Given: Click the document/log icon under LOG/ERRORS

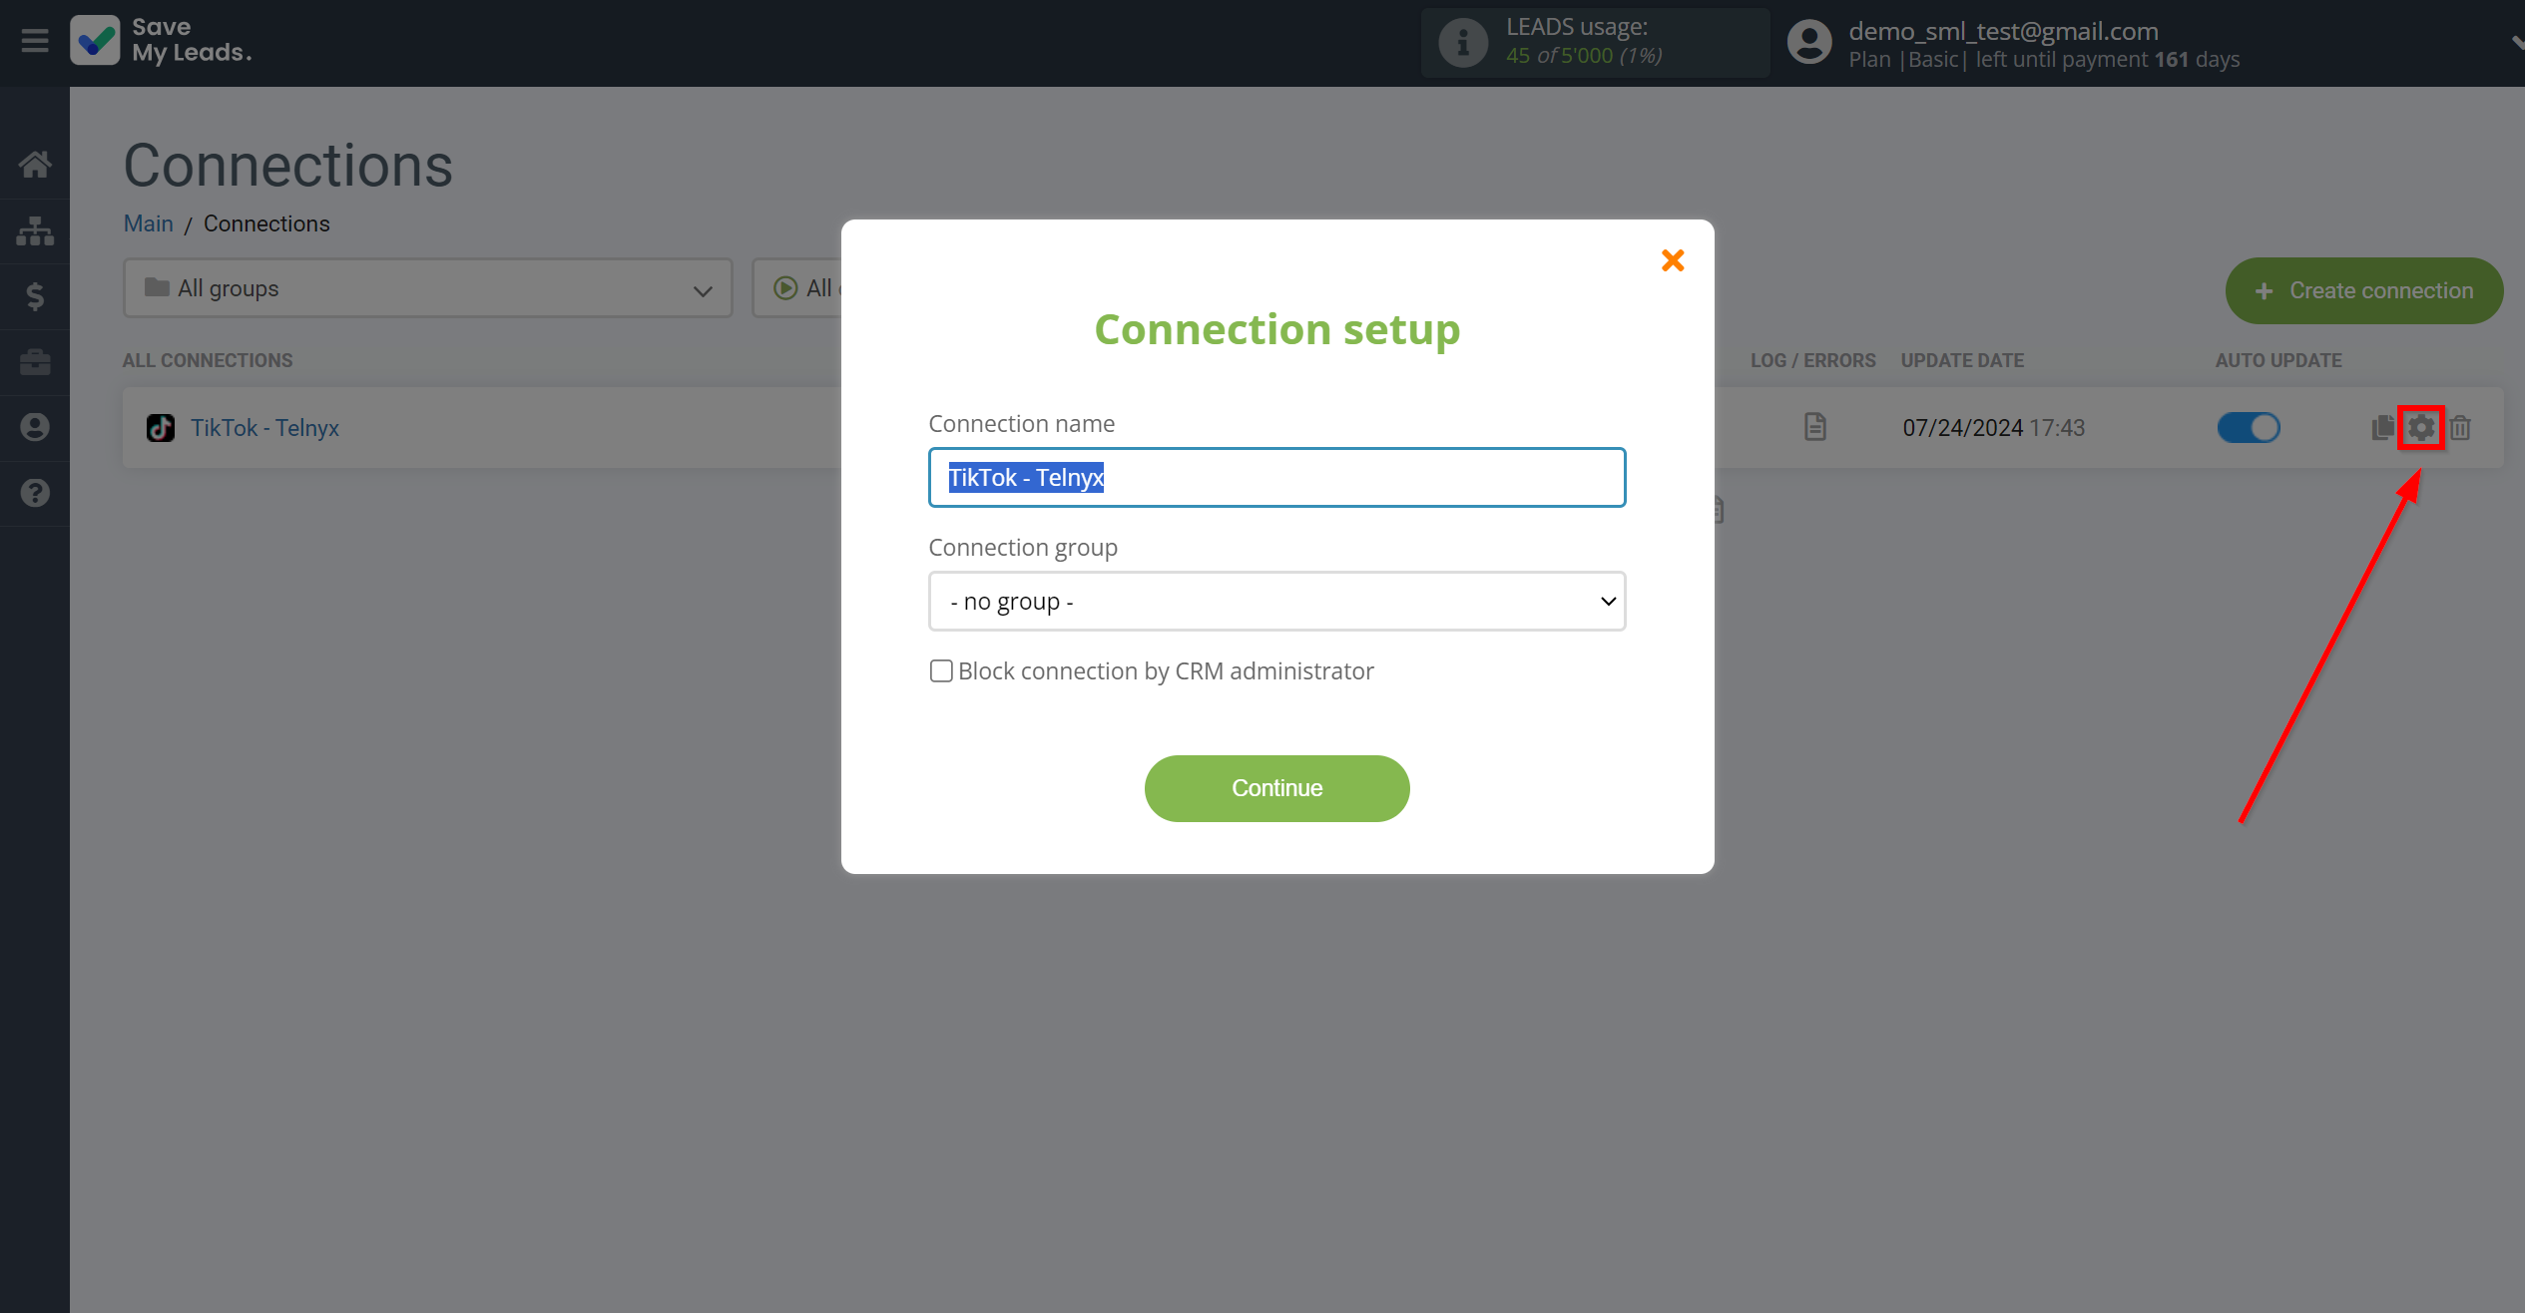Looking at the screenshot, I should 1815,428.
